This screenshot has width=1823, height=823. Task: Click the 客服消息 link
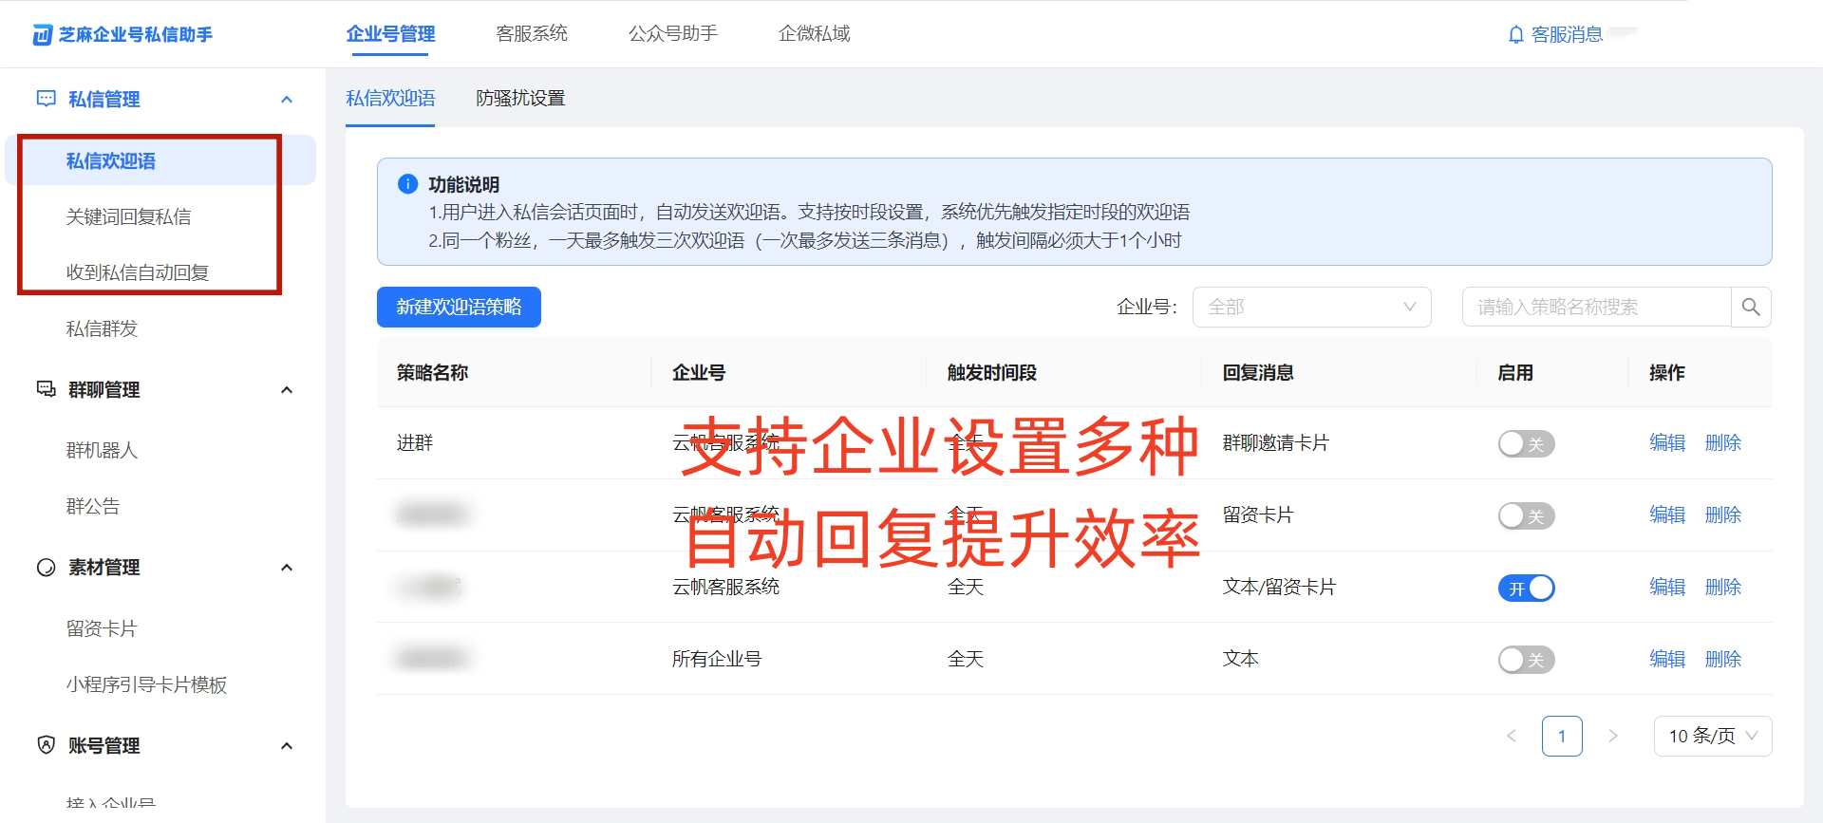tap(1567, 35)
